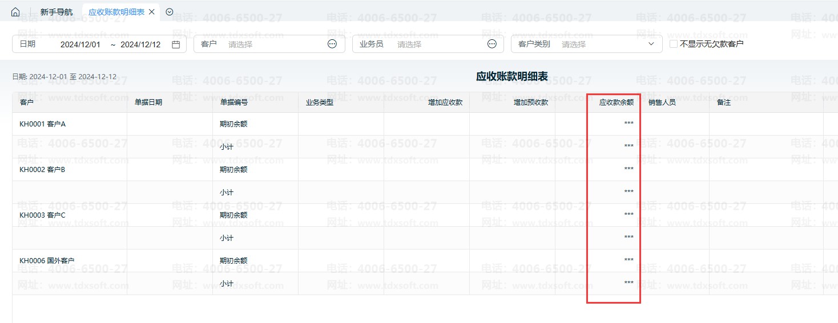
Task: Open the calendar icon in date filter
Action: click(176, 44)
